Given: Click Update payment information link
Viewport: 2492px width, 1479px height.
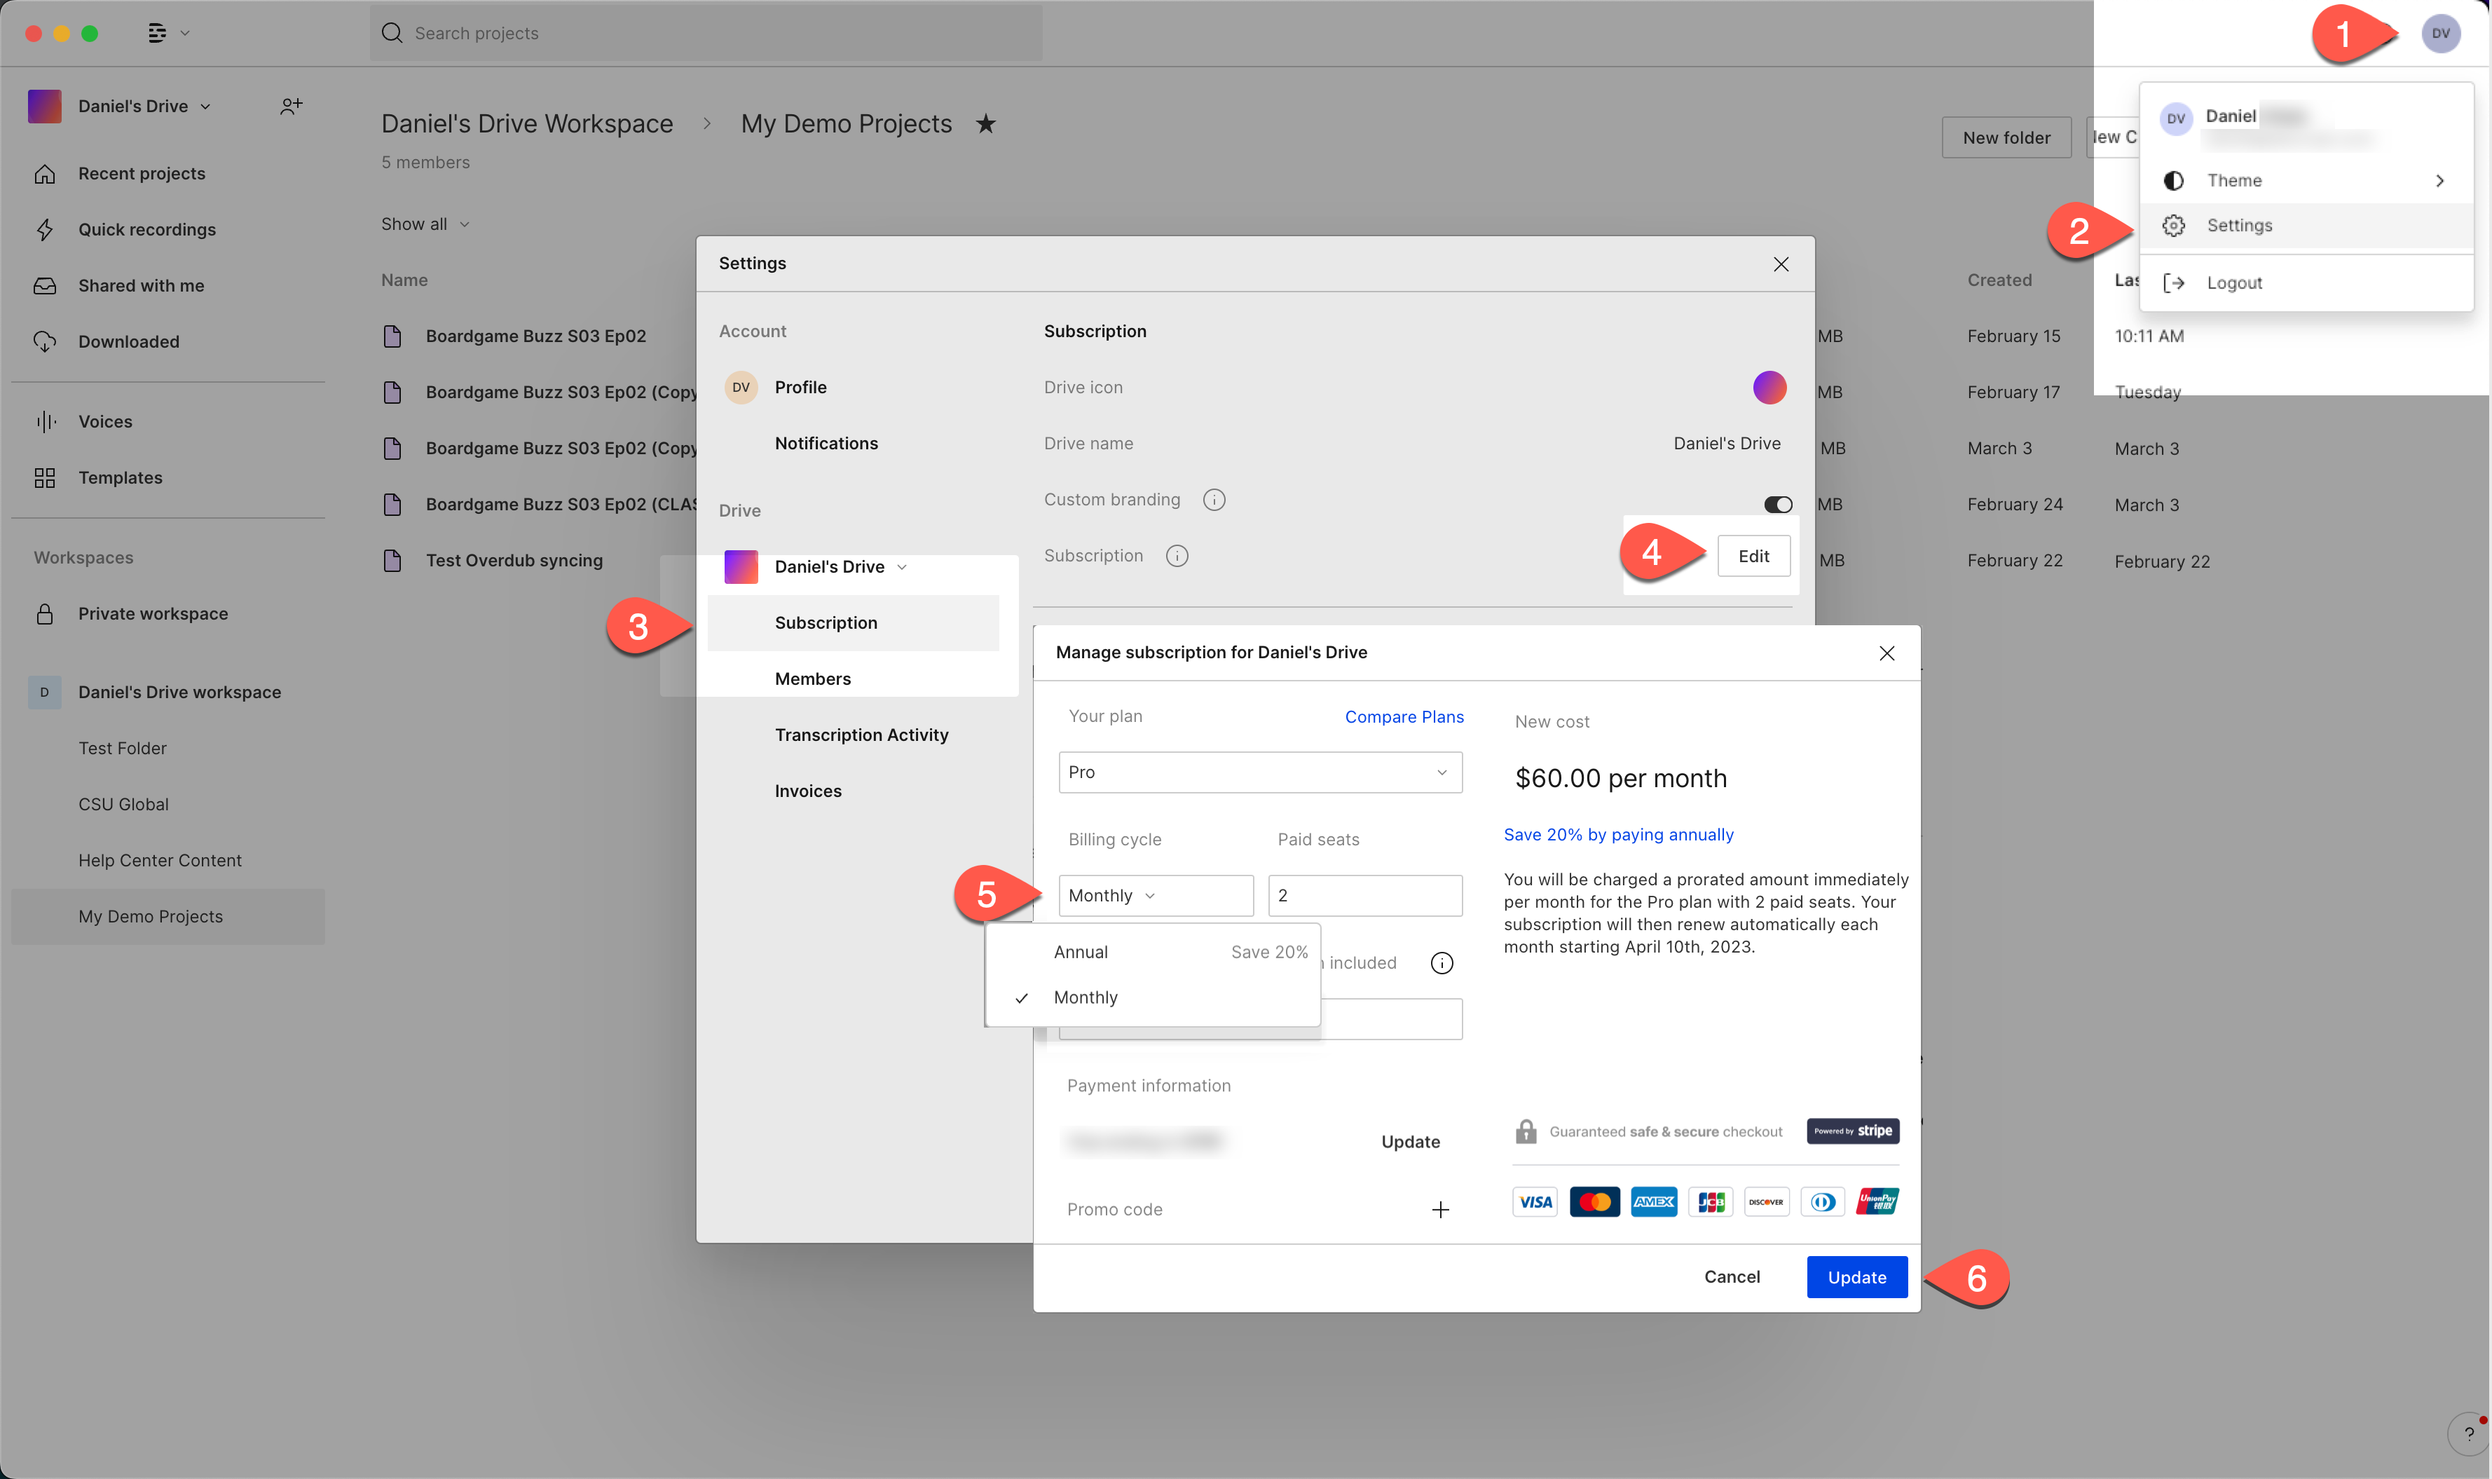Looking at the screenshot, I should 1410,1142.
